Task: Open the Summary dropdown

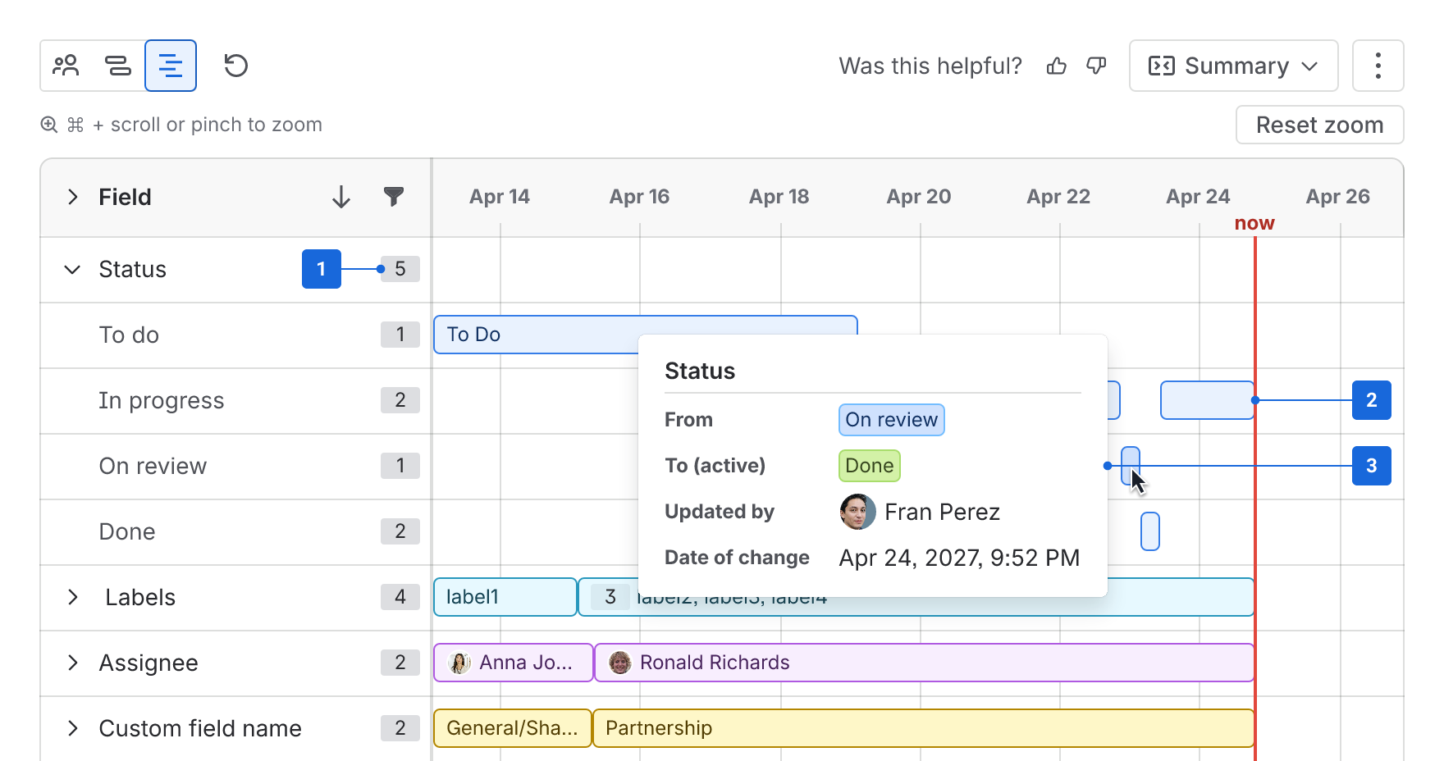Action: [1234, 66]
